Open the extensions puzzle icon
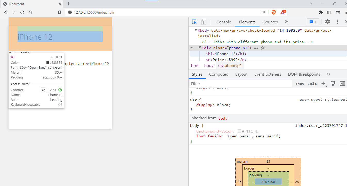 pyautogui.click(x=321, y=12)
